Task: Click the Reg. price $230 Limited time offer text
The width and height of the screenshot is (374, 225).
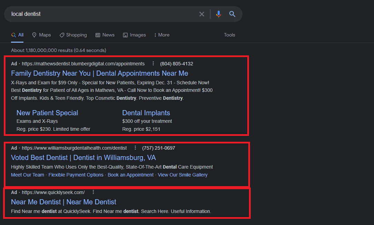Action: point(53,129)
